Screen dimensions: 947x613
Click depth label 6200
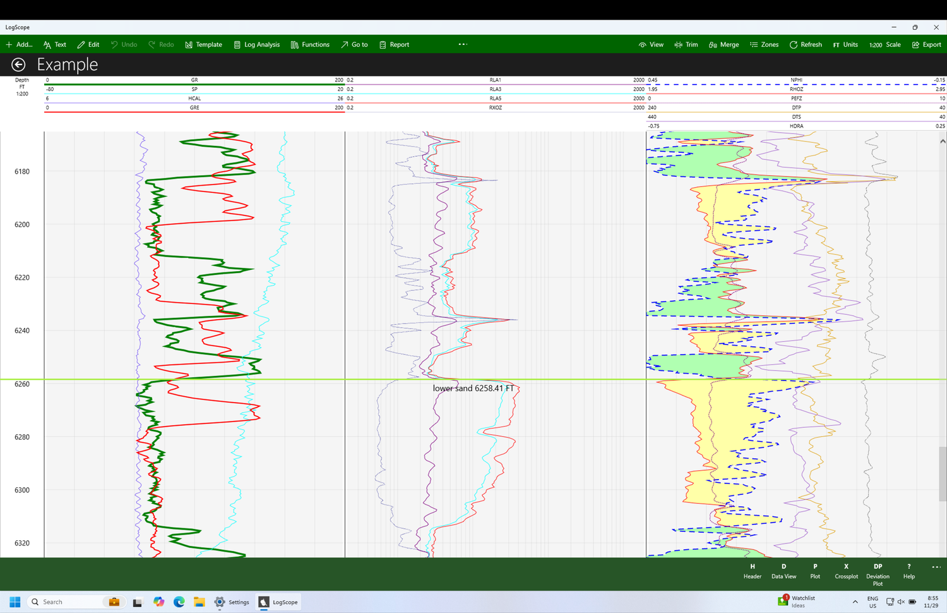pos(22,225)
